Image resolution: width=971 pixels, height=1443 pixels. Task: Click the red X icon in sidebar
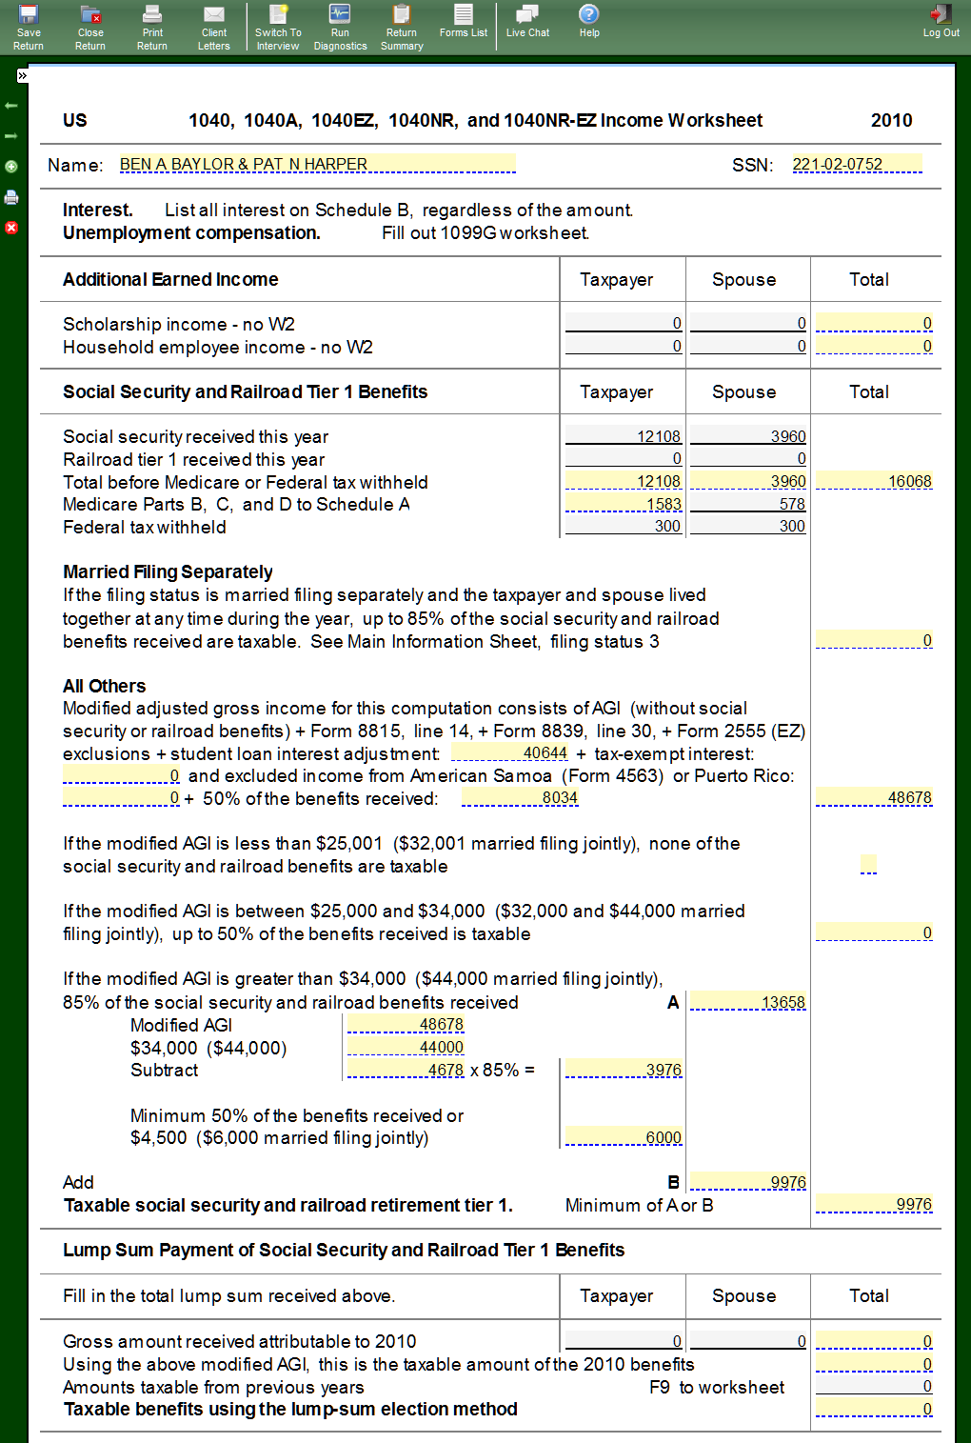pos(11,228)
